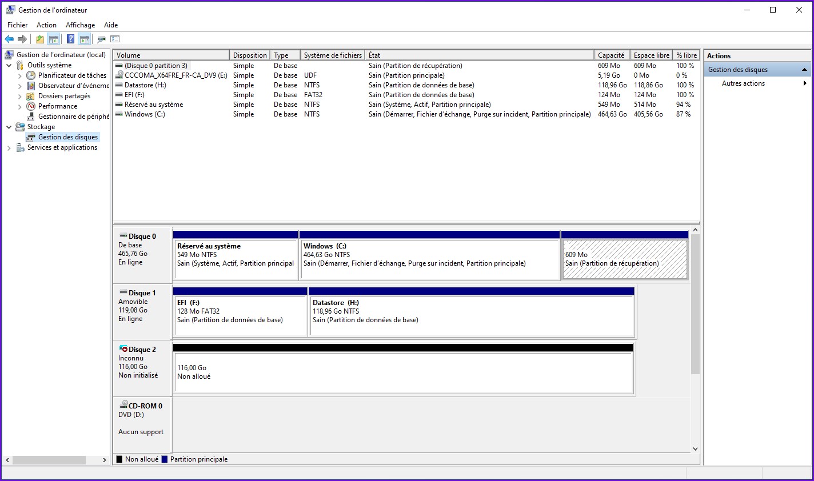Sort the list by Capacité column header
Viewport: 814px width, 481px height.
coord(610,55)
